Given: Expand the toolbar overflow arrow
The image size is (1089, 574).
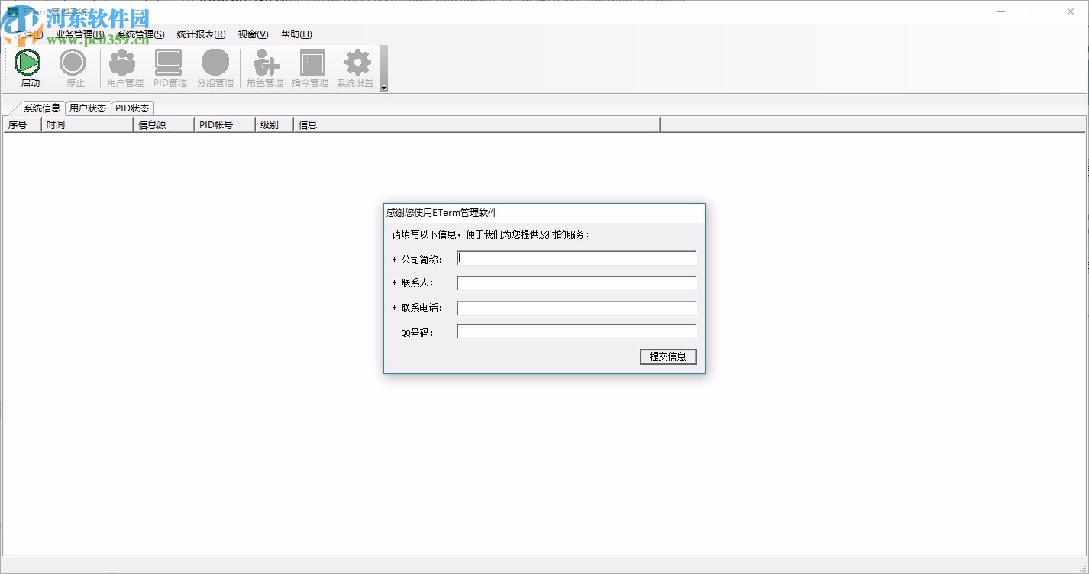Looking at the screenshot, I should [383, 87].
